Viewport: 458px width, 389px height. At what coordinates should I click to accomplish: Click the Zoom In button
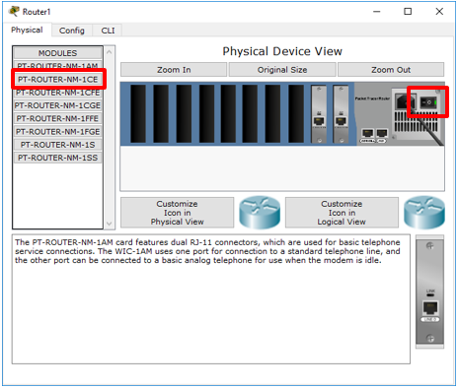click(x=174, y=70)
